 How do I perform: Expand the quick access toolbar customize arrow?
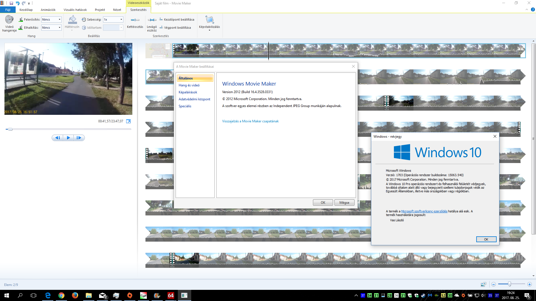click(29, 4)
